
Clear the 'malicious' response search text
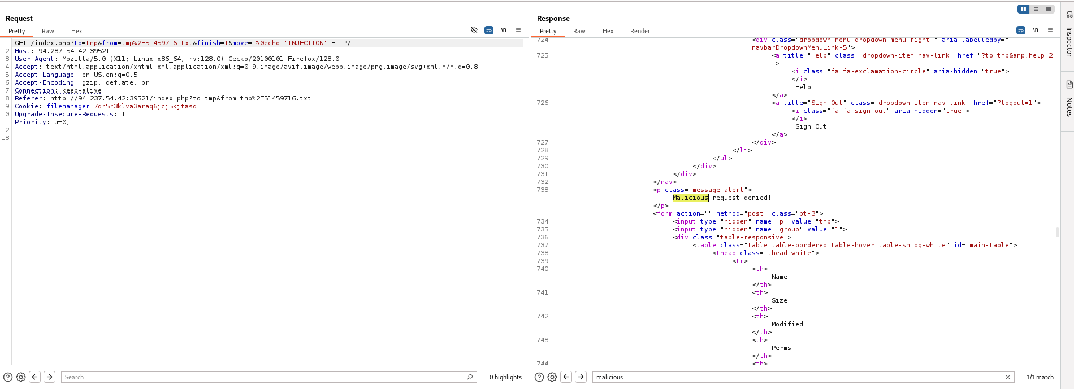(x=1007, y=377)
